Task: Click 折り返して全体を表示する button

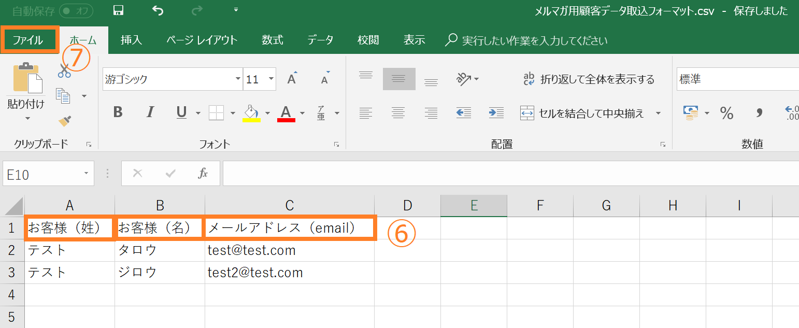Action: (589, 79)
